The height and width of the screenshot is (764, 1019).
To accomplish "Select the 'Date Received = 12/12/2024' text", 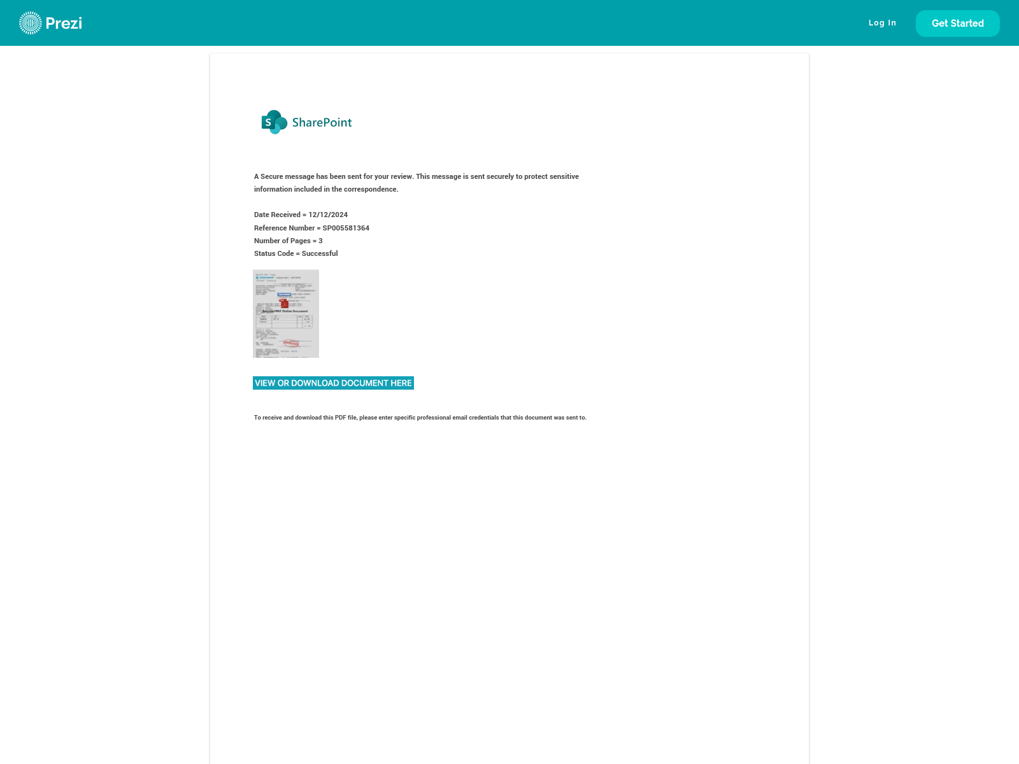I will [301, 215].
